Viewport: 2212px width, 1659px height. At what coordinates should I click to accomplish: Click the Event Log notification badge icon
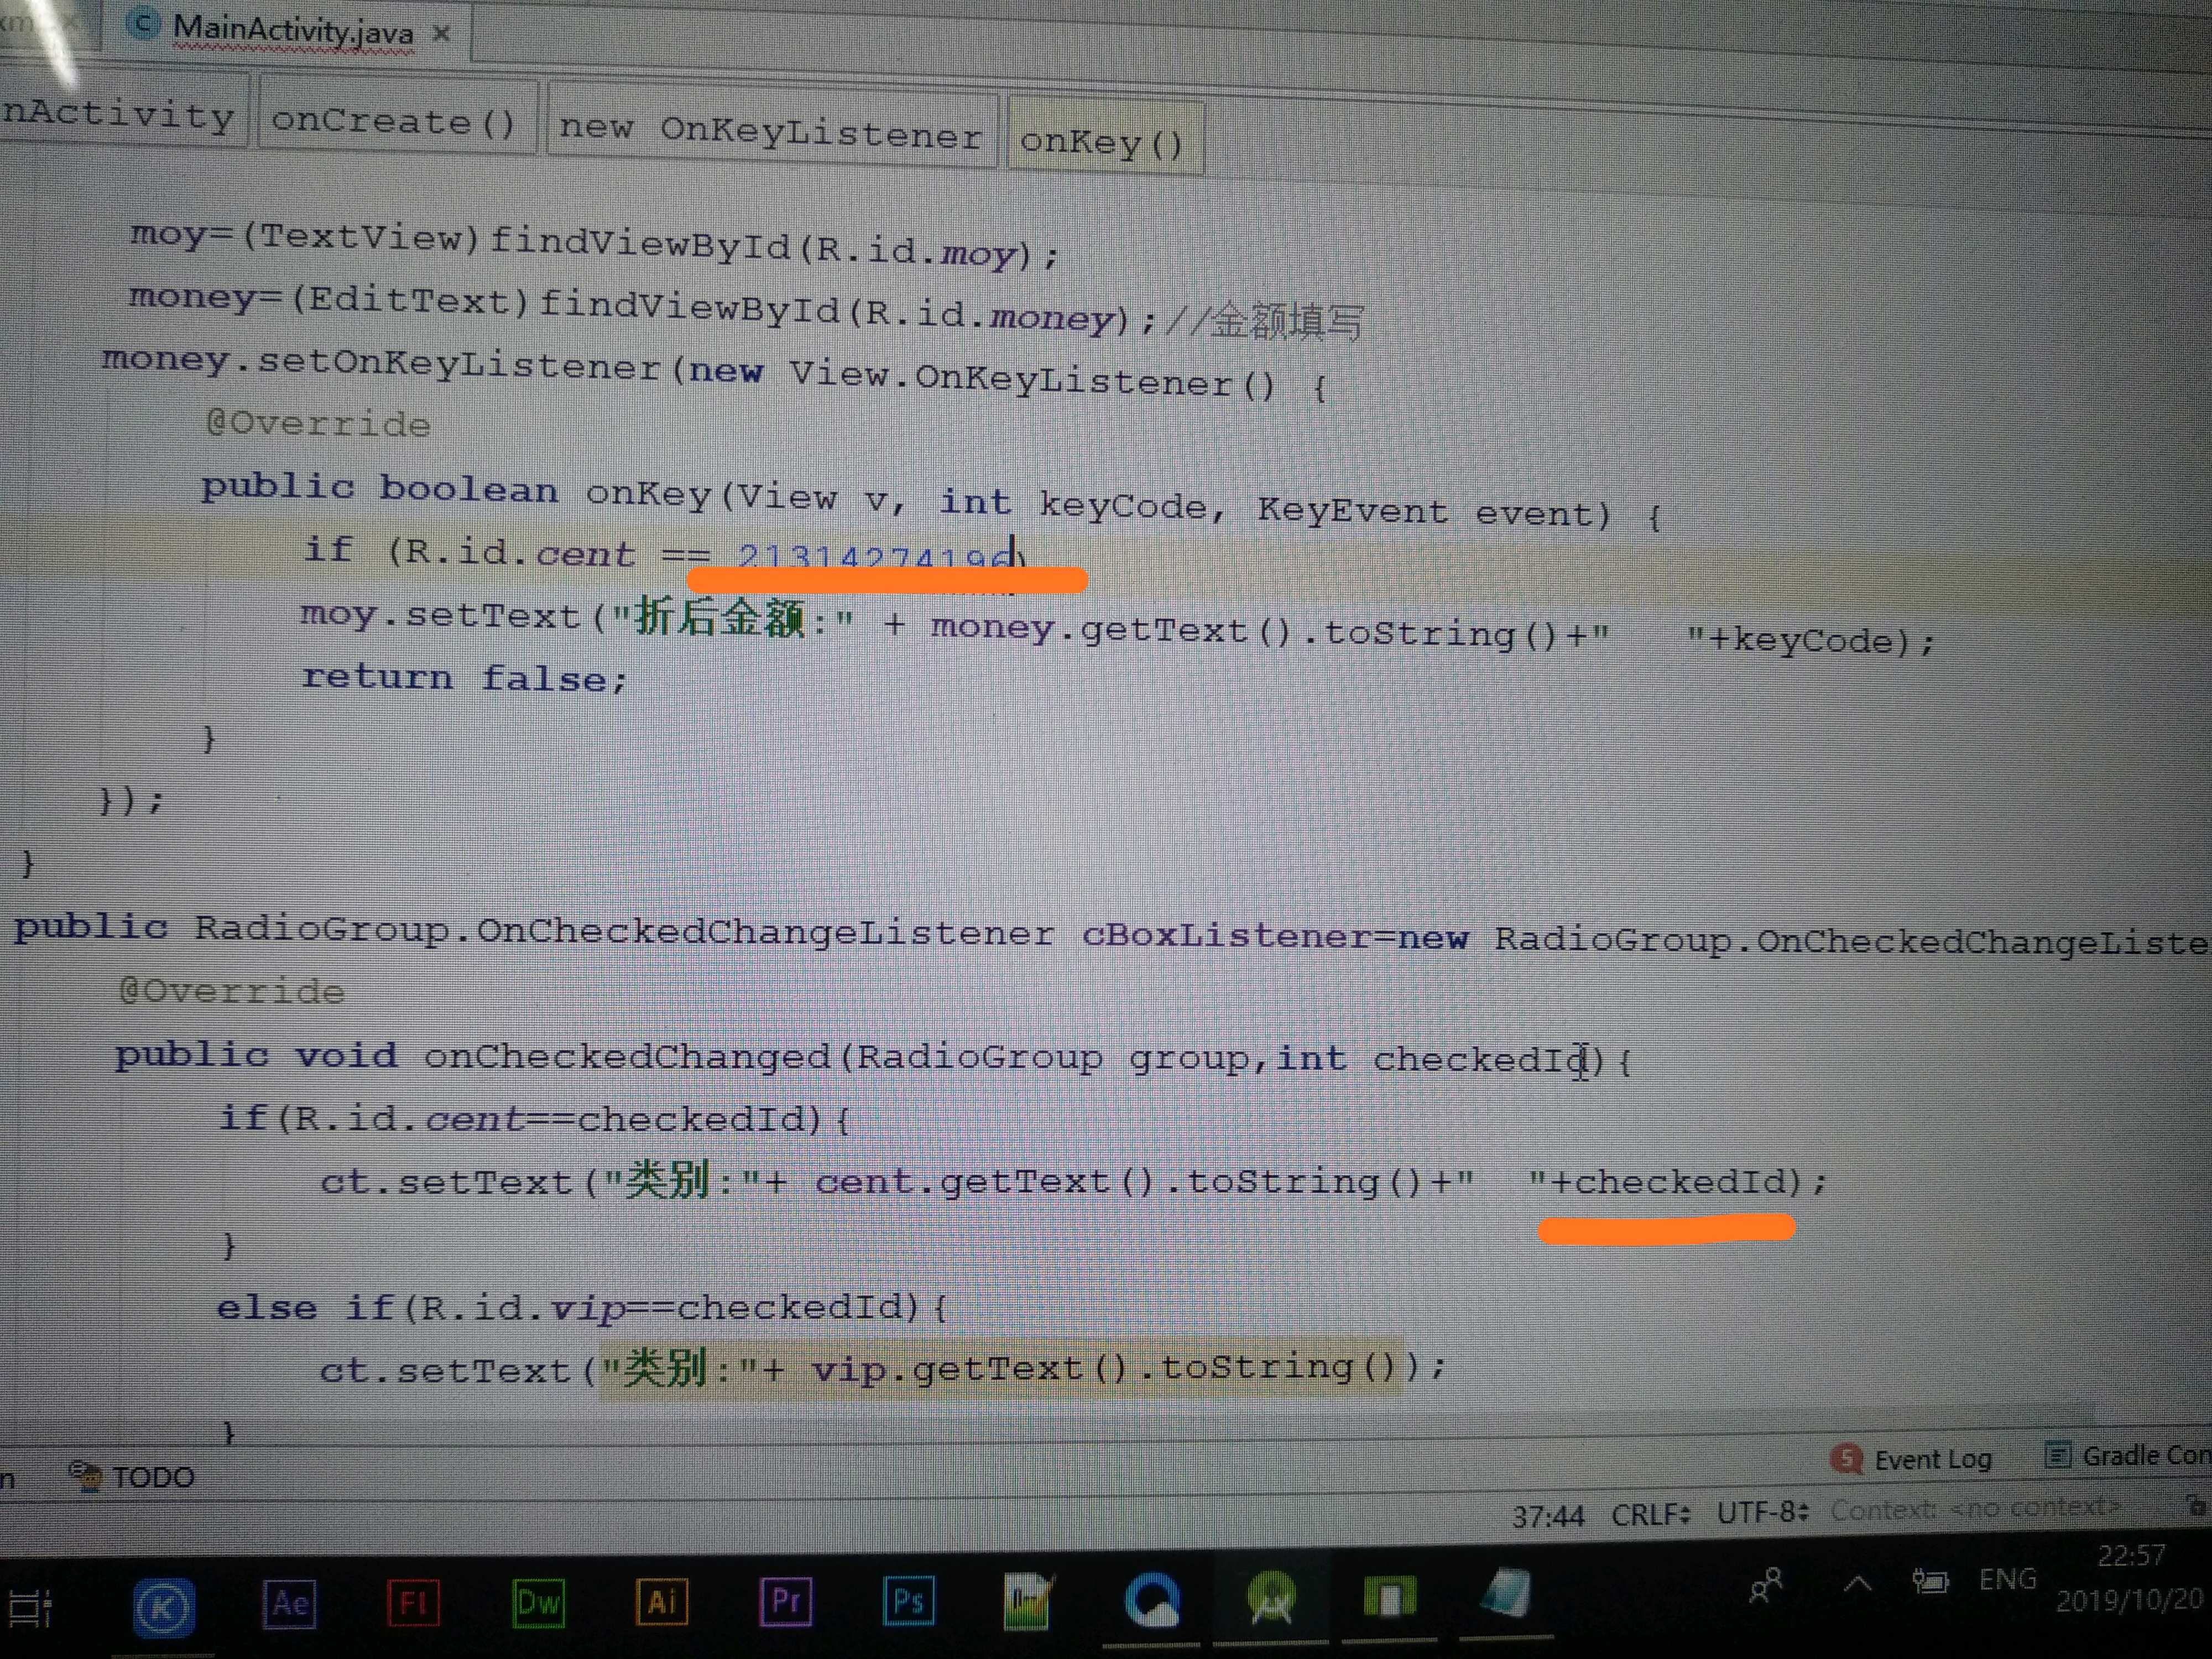(x=1847, y=1460)
